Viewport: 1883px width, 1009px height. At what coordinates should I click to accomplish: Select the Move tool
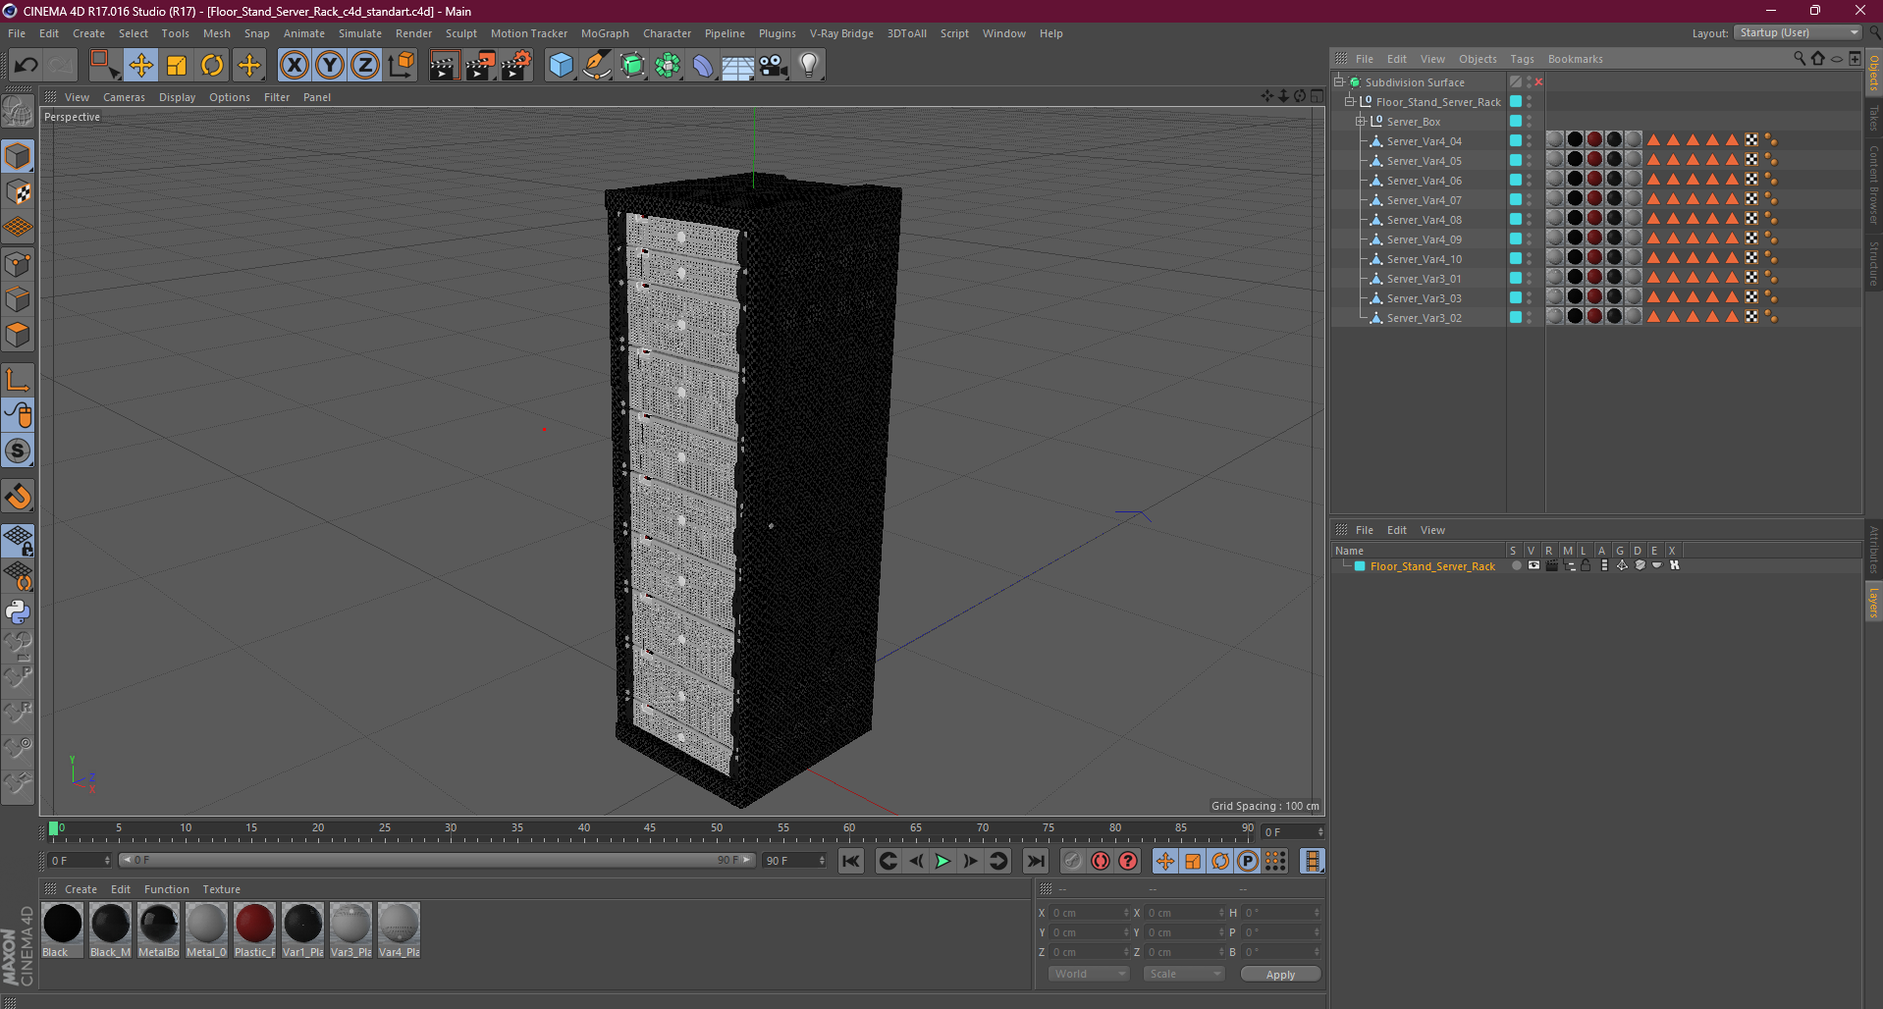(x=140, y=65)
